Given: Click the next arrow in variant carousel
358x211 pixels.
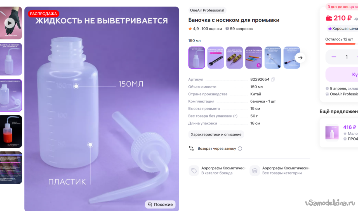Looking at the screenshot, I should tap(300, 58).
